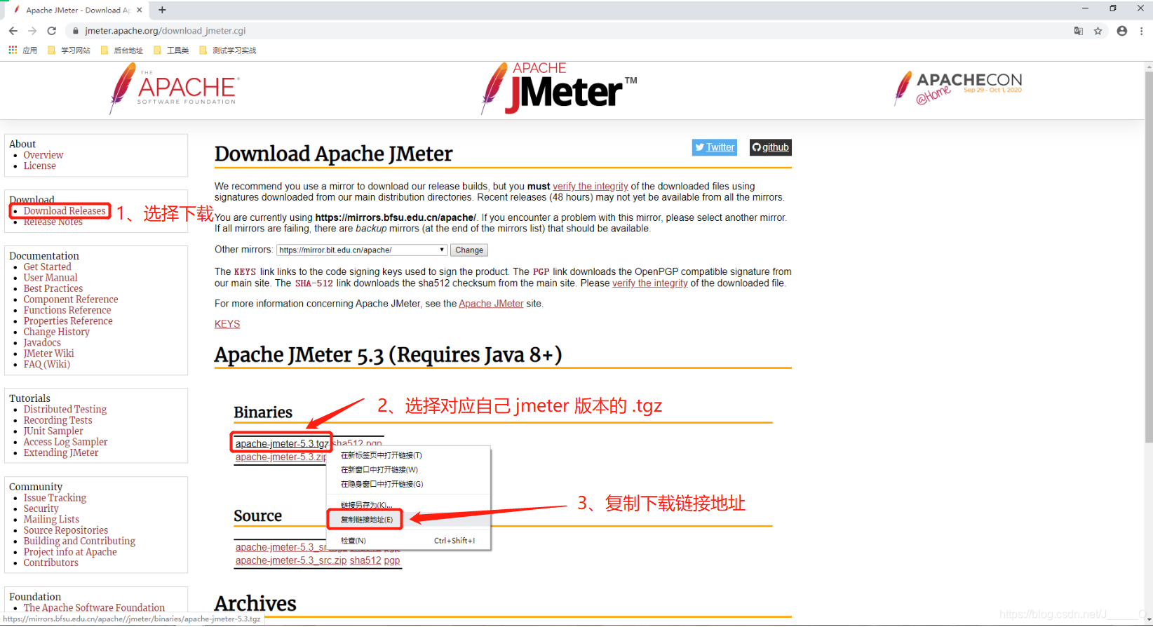This screenshot has height=627, width=1153.
Task: Select 在新窗口中打开链接 in context menu
Action: tap(409, 470)
